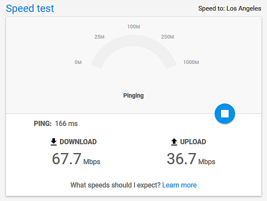Click the 1000M gauge label
The width and height of the screenshot is (267, 201).
coord(191,62)
